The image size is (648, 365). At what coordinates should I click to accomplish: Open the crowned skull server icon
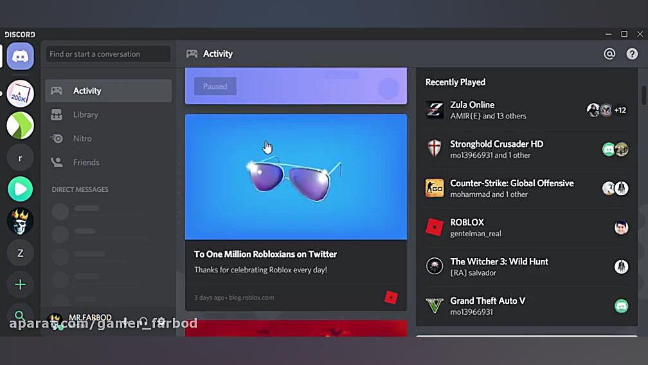pyautogui.click(x=21, y=221)
